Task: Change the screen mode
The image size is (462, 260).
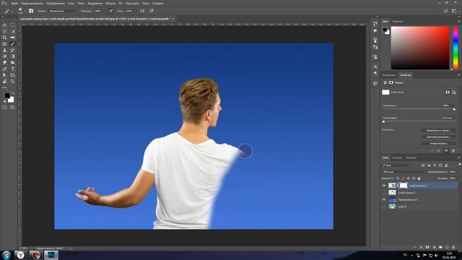Action: [12, 108]
